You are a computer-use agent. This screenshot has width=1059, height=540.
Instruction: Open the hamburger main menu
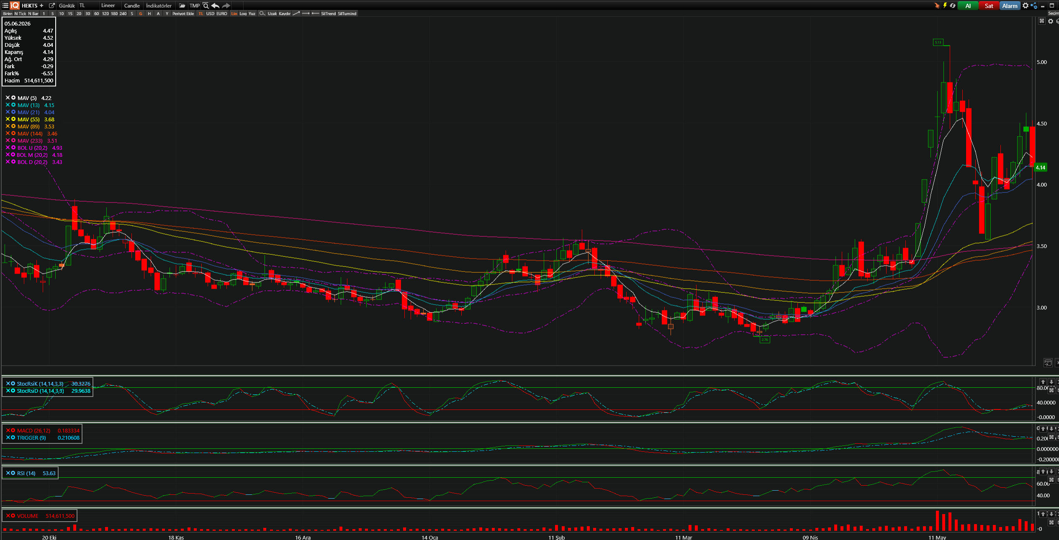coord(5,5)
